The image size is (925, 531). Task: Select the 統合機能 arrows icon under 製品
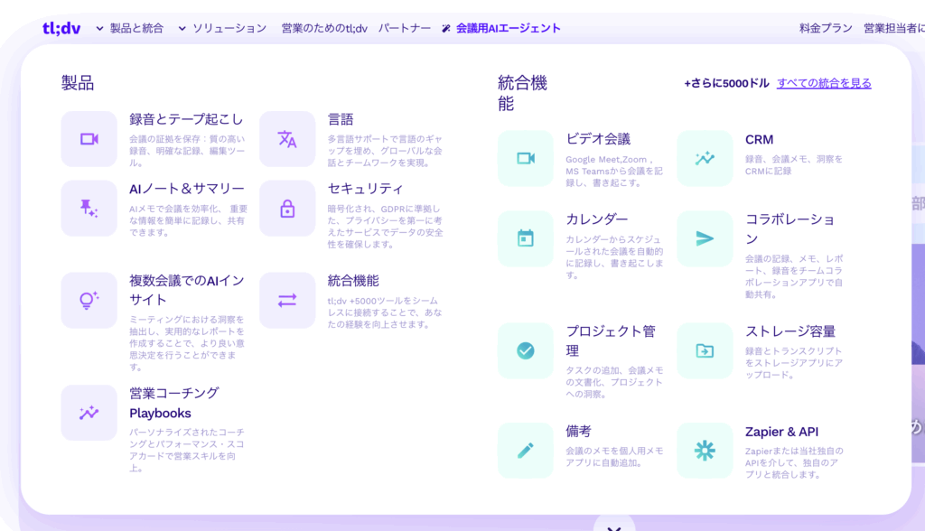pos(287,301)
